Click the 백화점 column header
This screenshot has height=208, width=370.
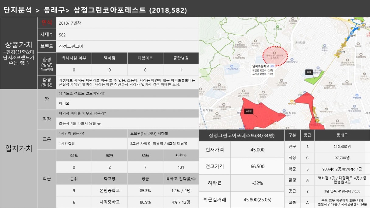pos(110,58)
